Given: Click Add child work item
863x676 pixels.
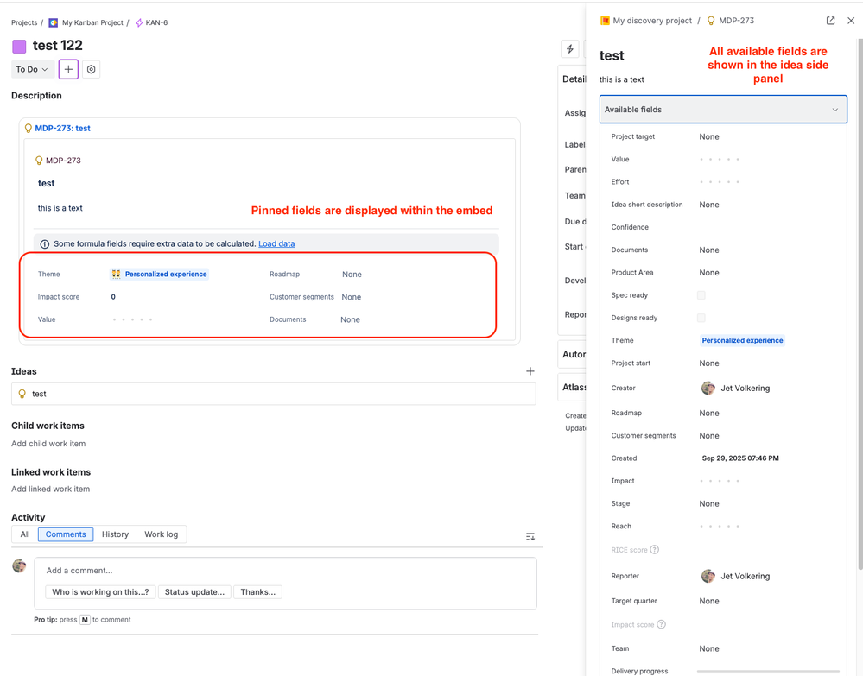Looking at the screenshot, I should point(48,444).
